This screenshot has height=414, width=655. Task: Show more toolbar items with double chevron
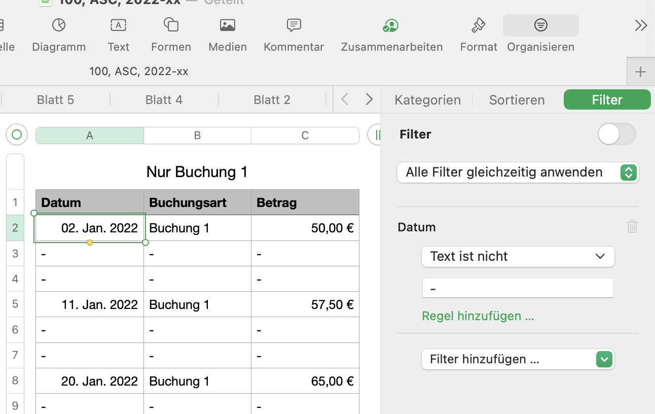[641, 26]
